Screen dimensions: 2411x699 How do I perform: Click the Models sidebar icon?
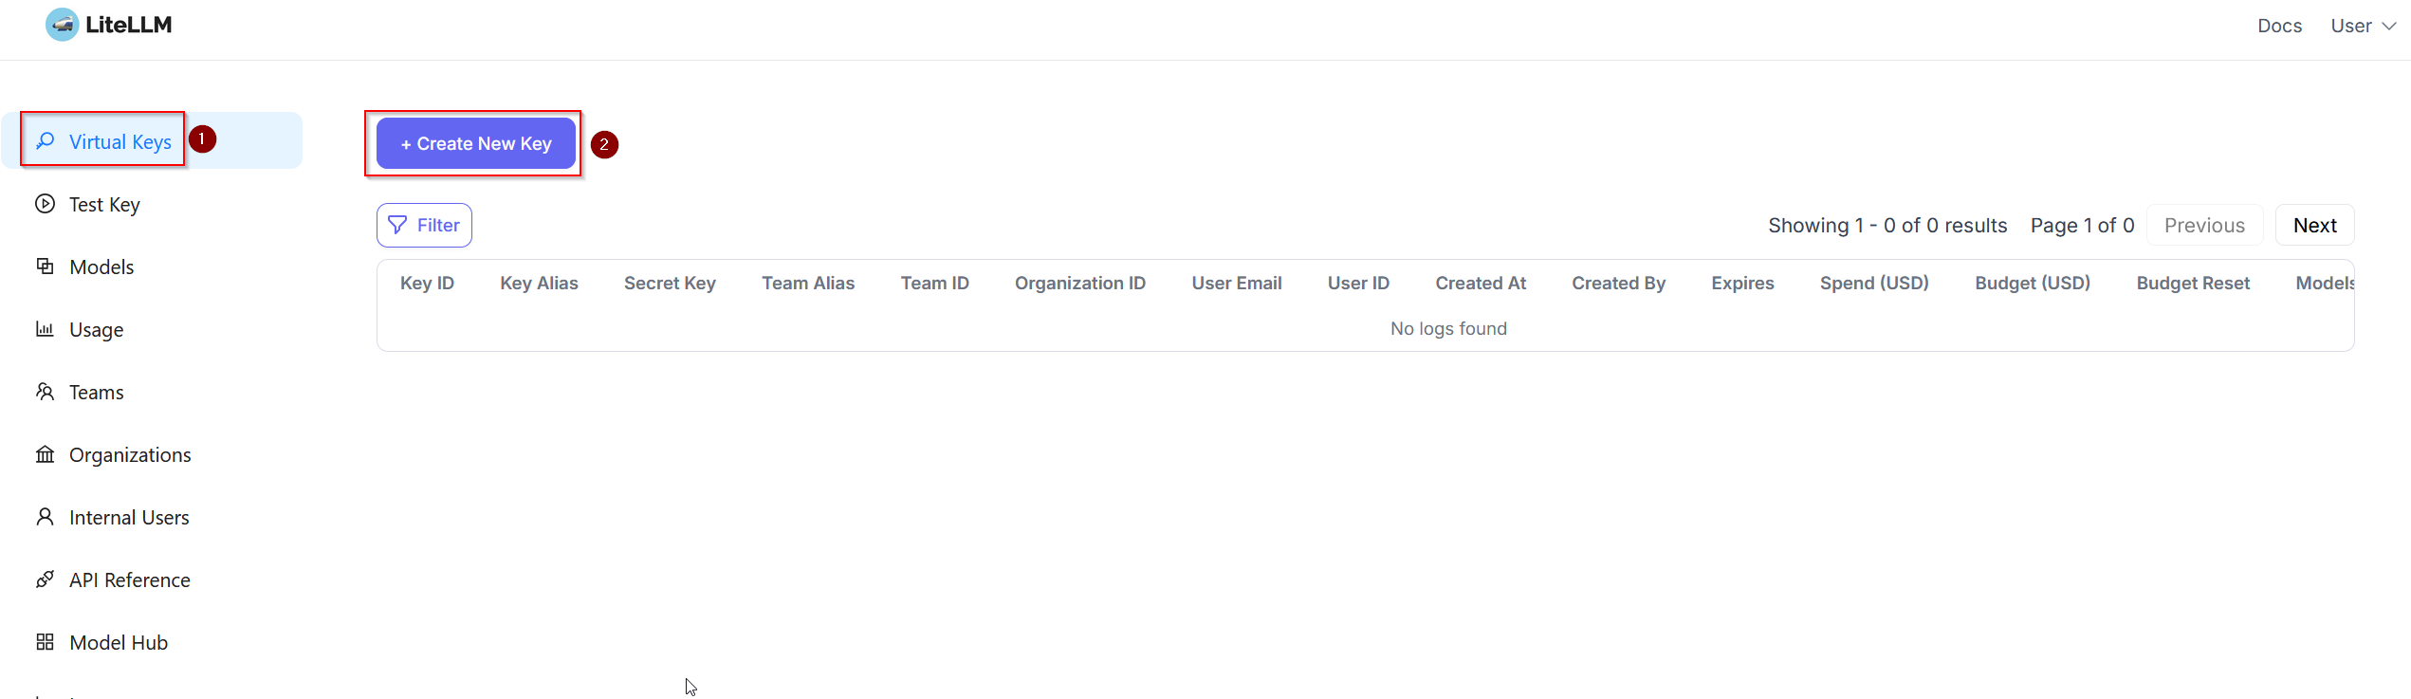[x=45, y=267]
